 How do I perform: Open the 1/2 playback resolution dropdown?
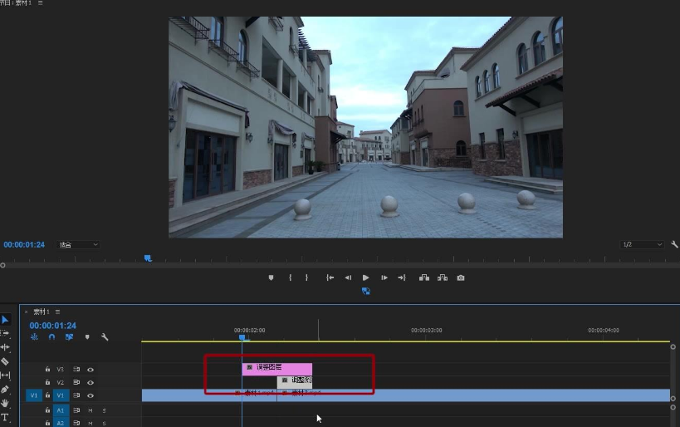pyautogui.click(x=641, y=245)
